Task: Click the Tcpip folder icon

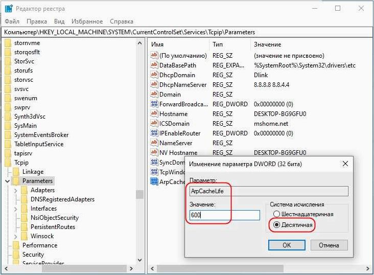Action: 8,163
